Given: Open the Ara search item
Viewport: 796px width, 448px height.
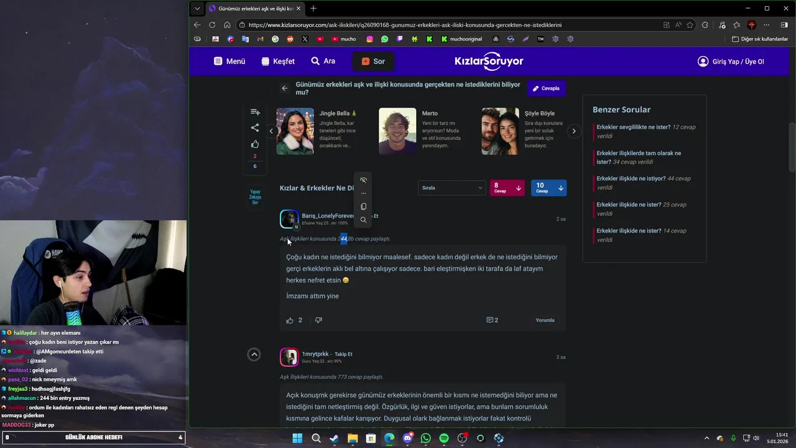Looking at the screenshot, I should (323, 62).
